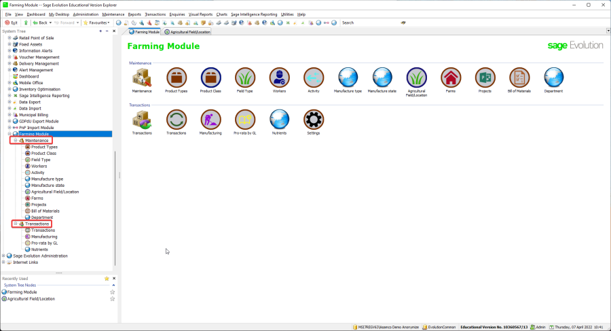
Task: Open the Farms house icon
Action: point(450,77)
